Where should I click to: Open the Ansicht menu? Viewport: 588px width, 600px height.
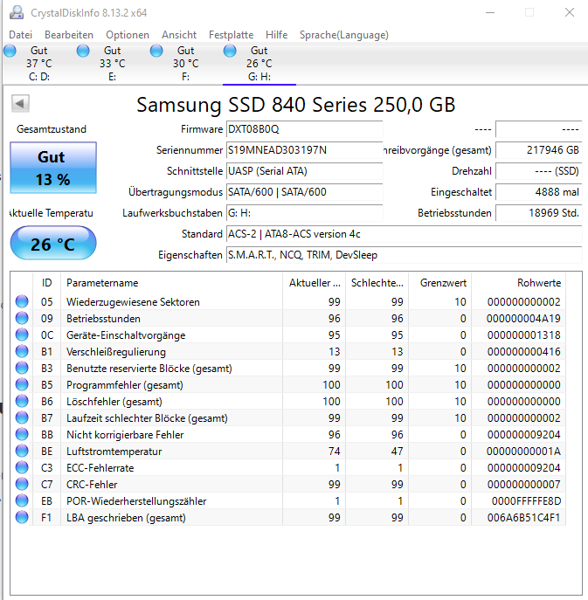pyautogui.click(x=179, y=35)
